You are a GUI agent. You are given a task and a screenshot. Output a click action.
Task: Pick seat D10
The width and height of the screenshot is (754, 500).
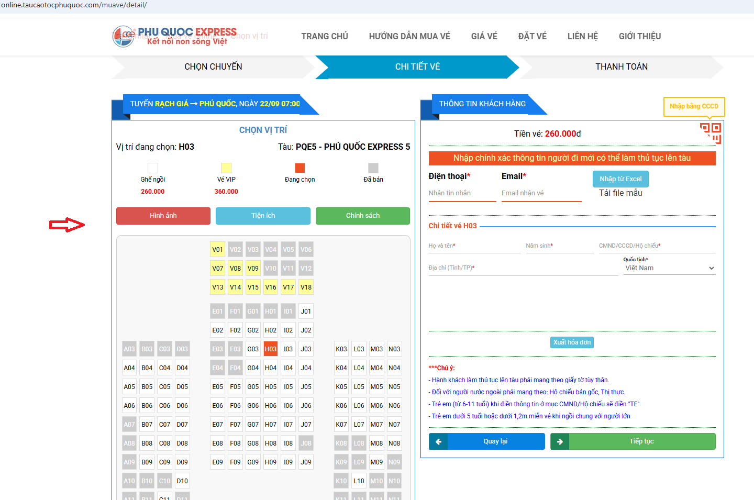(x=182, y=481)
